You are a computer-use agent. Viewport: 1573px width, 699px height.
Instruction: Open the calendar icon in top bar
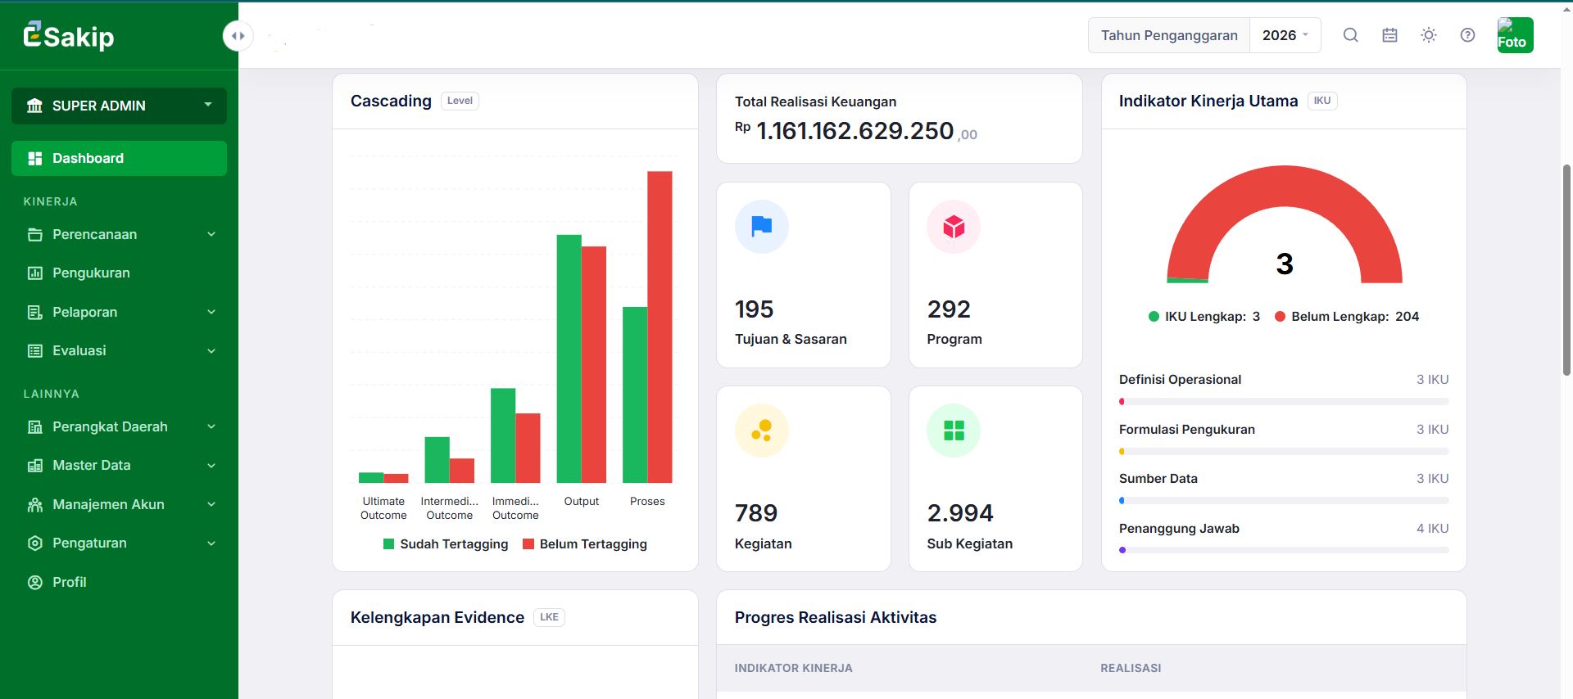(x=1389, y=35)
